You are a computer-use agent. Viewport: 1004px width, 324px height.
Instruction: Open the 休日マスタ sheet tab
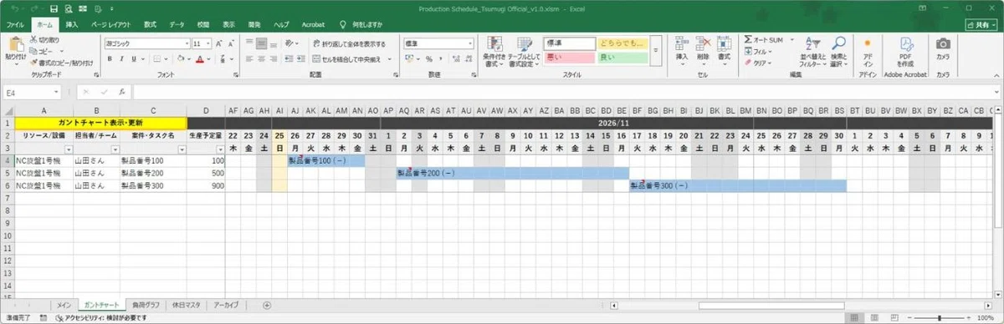click(187, 305)
